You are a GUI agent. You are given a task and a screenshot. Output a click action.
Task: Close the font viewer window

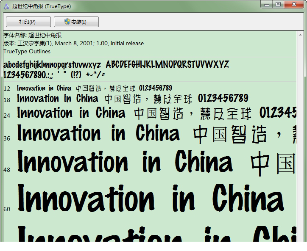(x=294, y=5)
